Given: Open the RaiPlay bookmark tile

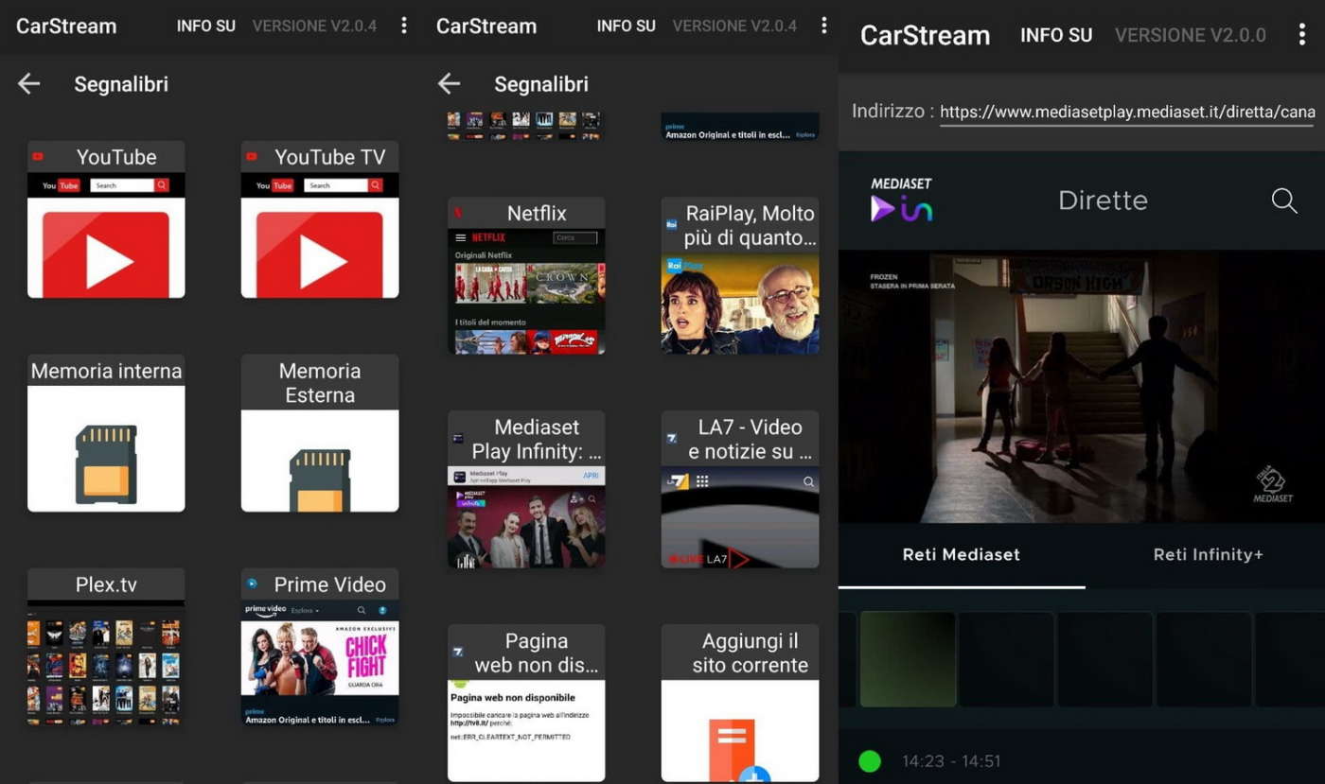Looking at the screenshot, I should (740, 276).
